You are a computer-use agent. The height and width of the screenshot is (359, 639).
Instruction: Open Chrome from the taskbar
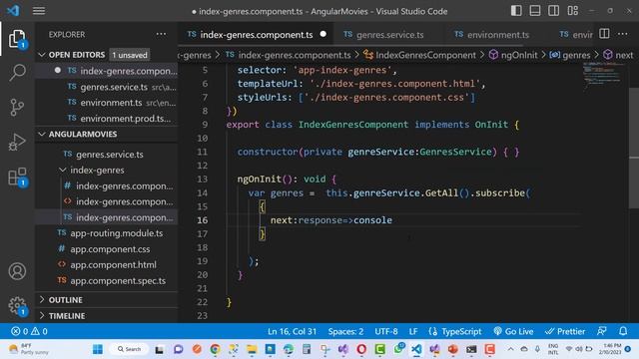pyautogui.click(x=216, y=349)
